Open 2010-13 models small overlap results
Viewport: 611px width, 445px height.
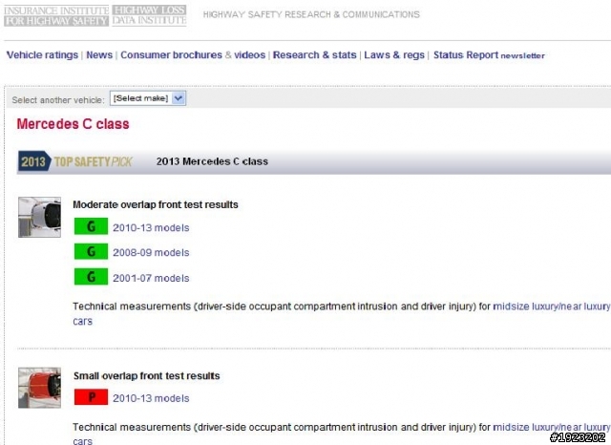tap(151, 398)
